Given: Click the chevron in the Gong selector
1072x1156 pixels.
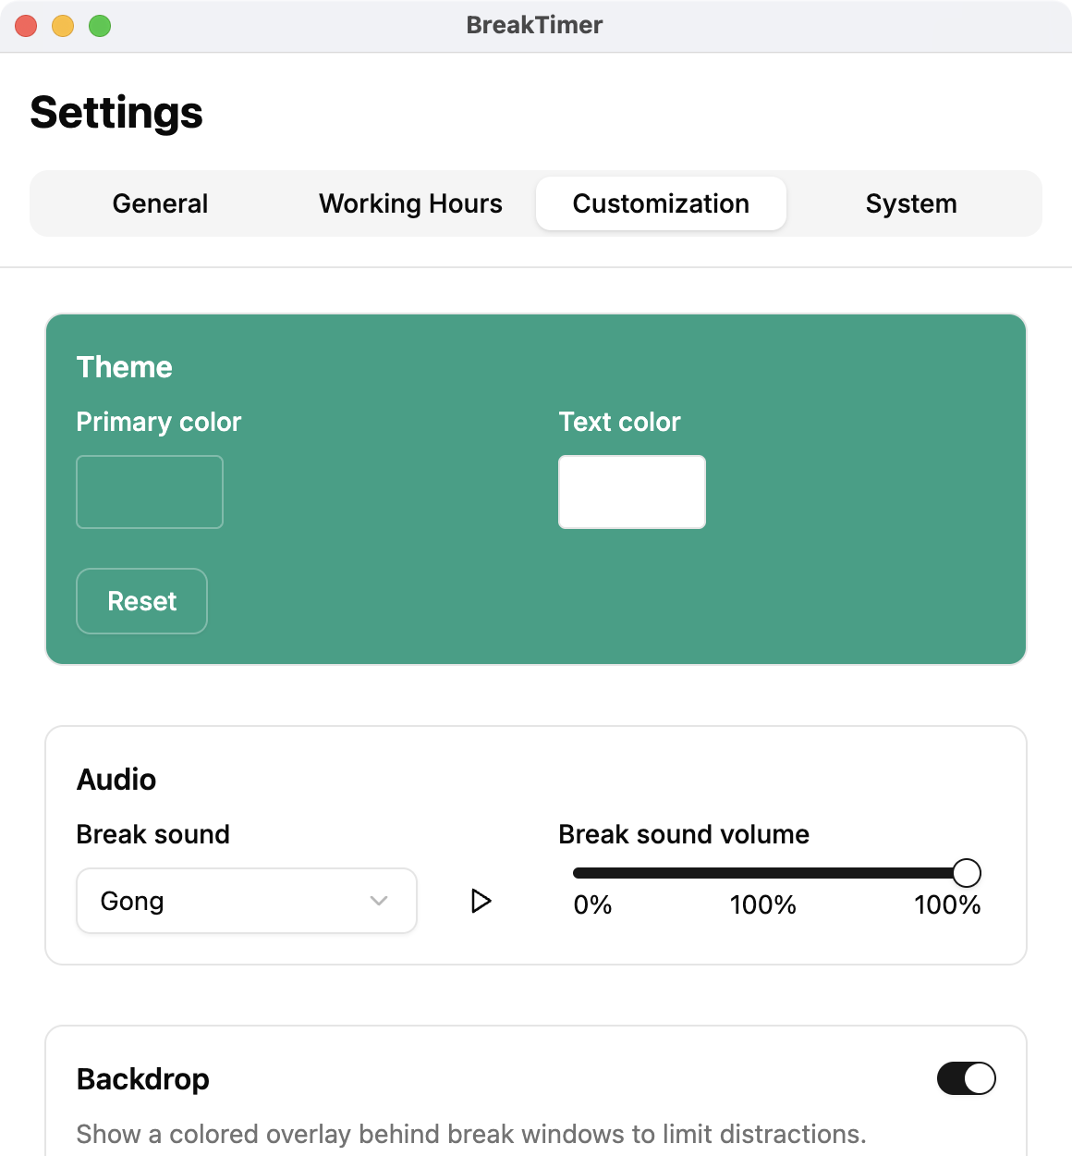Looking at the screenshot, I should point(379,901).
